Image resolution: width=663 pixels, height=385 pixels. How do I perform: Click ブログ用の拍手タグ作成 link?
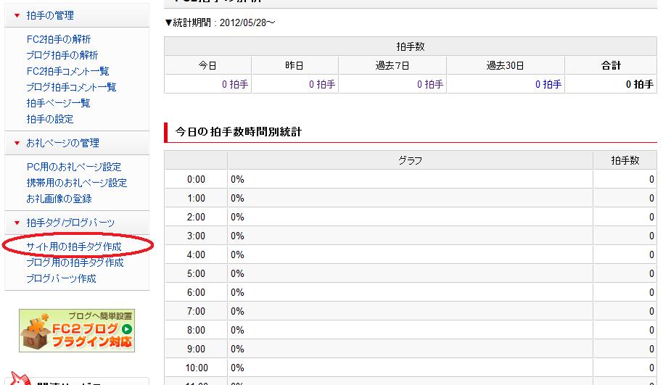tap(75, 262)
